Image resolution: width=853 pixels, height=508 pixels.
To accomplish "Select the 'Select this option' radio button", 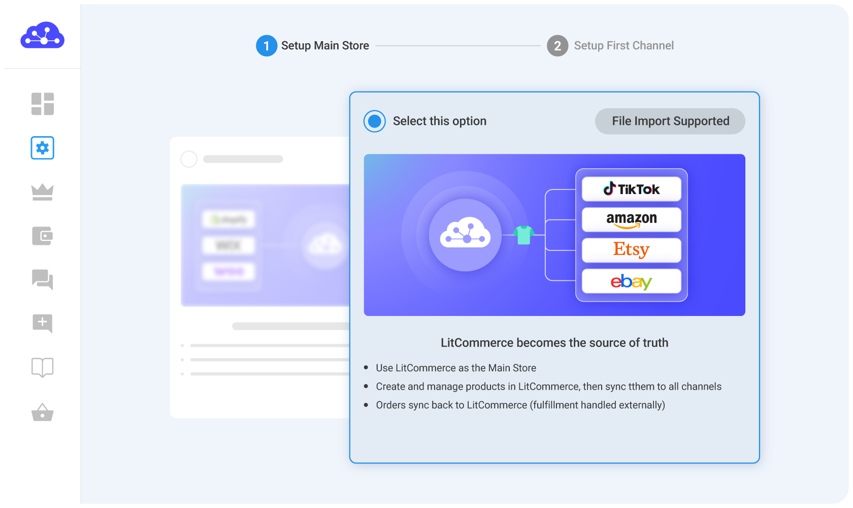I will 375,121.
